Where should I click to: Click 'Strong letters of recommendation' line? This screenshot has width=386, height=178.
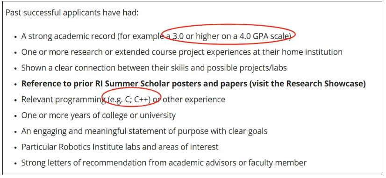tap(164, 163)
